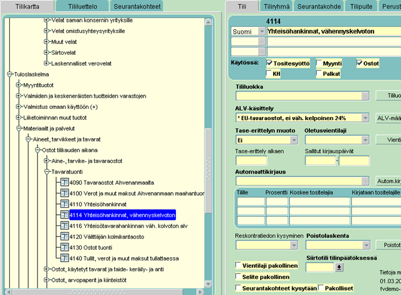Click the account name field Yhteisöhankinnat, vähennyskelvoton
The image size is (401, 295).
(x=334, y=31)
